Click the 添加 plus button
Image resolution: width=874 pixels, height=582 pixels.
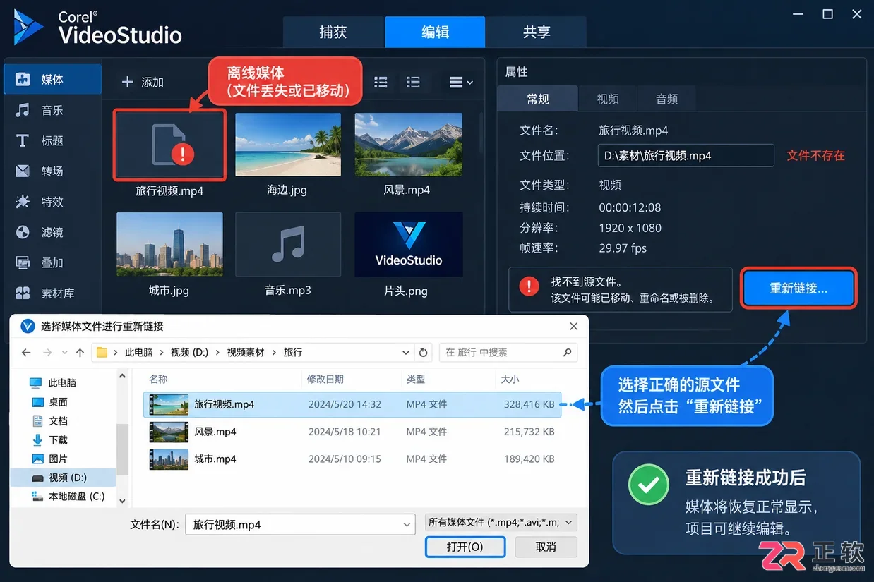click(143, 82)
